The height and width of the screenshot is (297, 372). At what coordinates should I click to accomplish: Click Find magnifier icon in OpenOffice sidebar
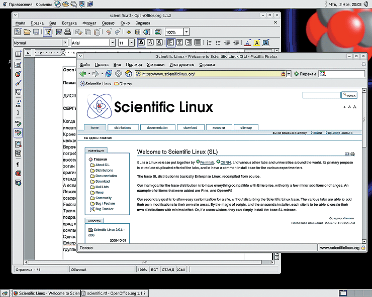click(18, 144)
